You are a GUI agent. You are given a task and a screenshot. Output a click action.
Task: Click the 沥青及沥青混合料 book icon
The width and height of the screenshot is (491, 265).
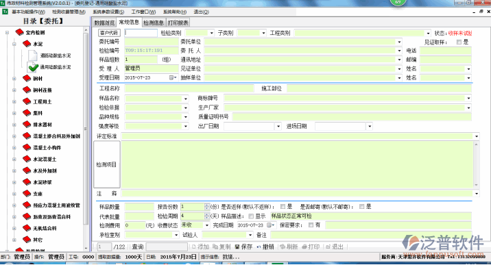[x=27, y=217]
